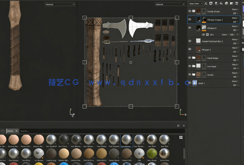Toggle visibility of the topmost group layer

[x=190, y=11]
